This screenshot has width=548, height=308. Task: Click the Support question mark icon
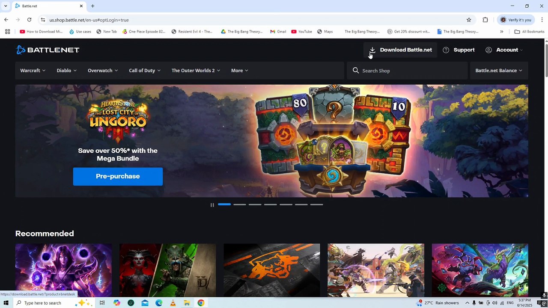tap(446, 50)
